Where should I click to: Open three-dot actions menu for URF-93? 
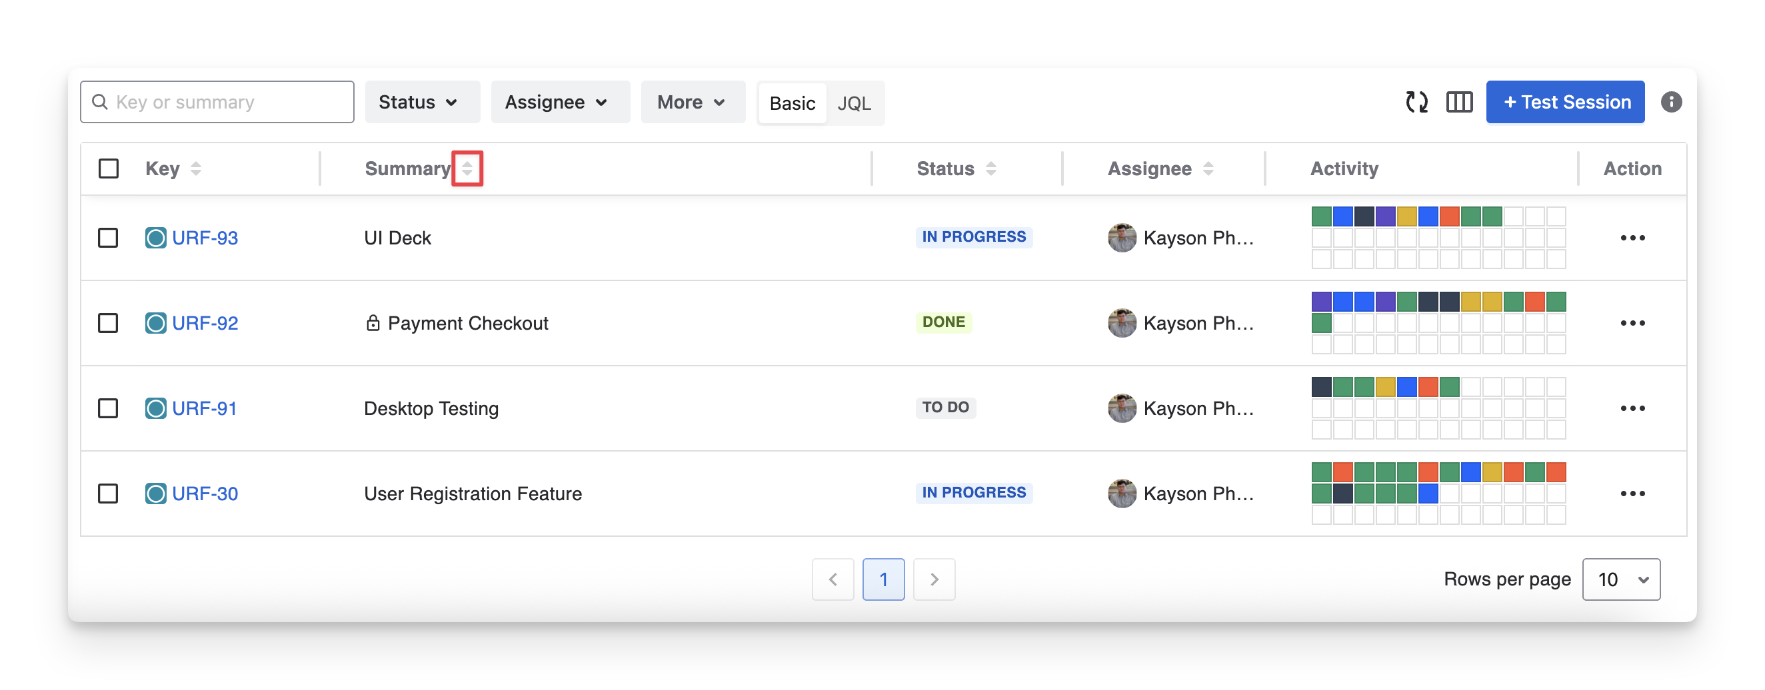coord(1632,238)
